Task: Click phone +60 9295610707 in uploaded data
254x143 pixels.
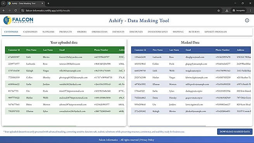Action: (102, 57)
